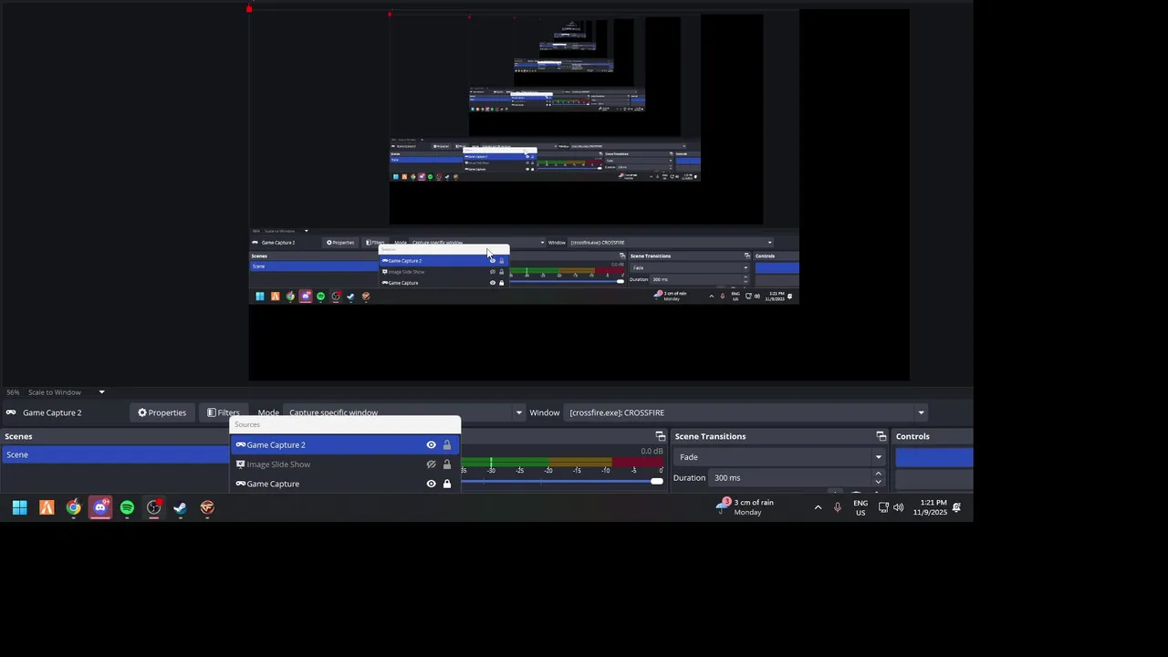Switch to OBS Studio taskbar icon
This screenshot has width=1168, height=657.
(x=154, y=508)
